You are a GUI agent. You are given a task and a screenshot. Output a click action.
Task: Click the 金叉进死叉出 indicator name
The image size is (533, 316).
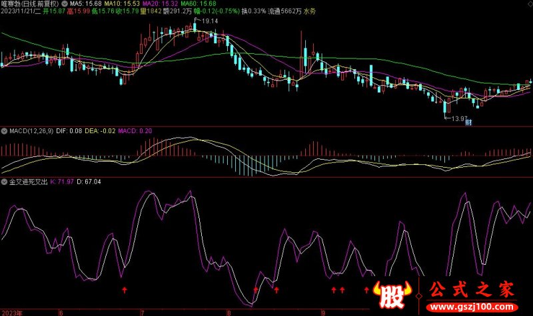pyautogui.click(x=27, y=181)
